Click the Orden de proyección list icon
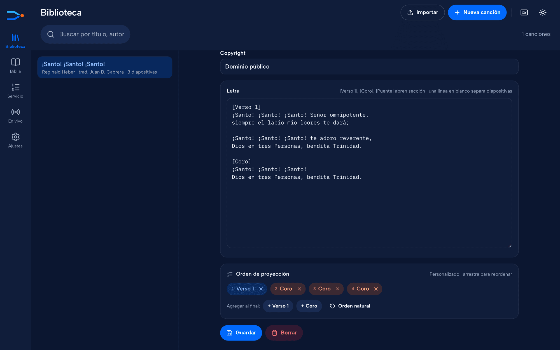The width and height of the screenshot is (560, 350). [230, 274]
